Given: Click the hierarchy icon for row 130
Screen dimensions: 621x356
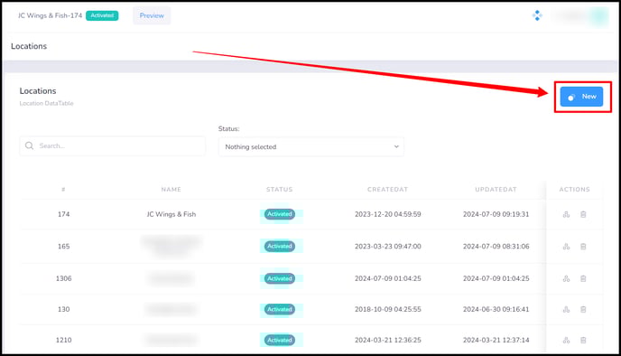Looking at the screenshot, I should [x=566, y=310].
